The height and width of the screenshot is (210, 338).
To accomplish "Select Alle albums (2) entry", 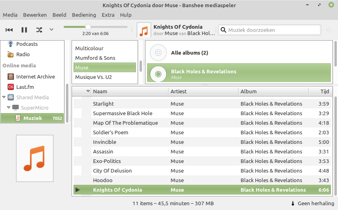I will [189, 53].
